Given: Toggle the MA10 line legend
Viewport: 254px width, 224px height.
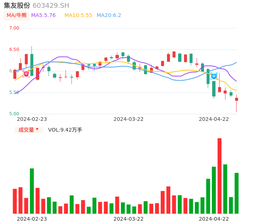Looking at the screenshot, I should click(x=78, y=16).
